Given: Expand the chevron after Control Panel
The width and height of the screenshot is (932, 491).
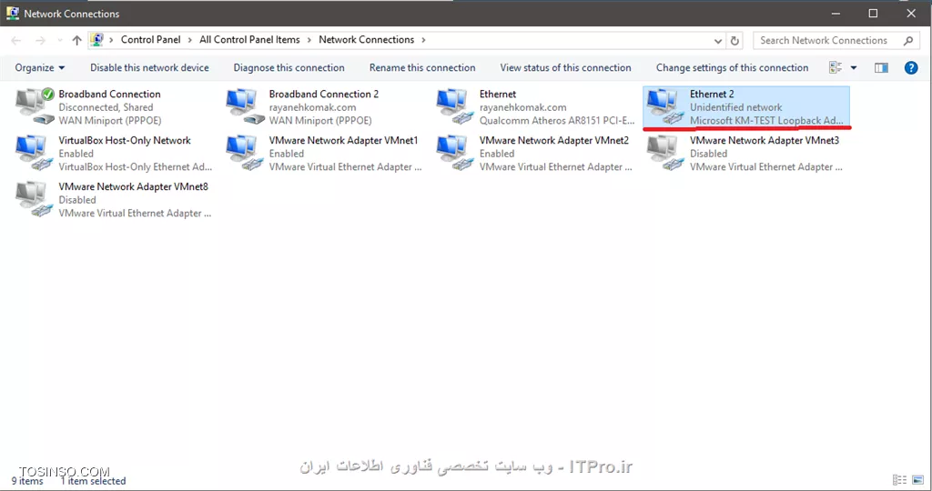Looking at the screenshot, I should tap(189, 40).
